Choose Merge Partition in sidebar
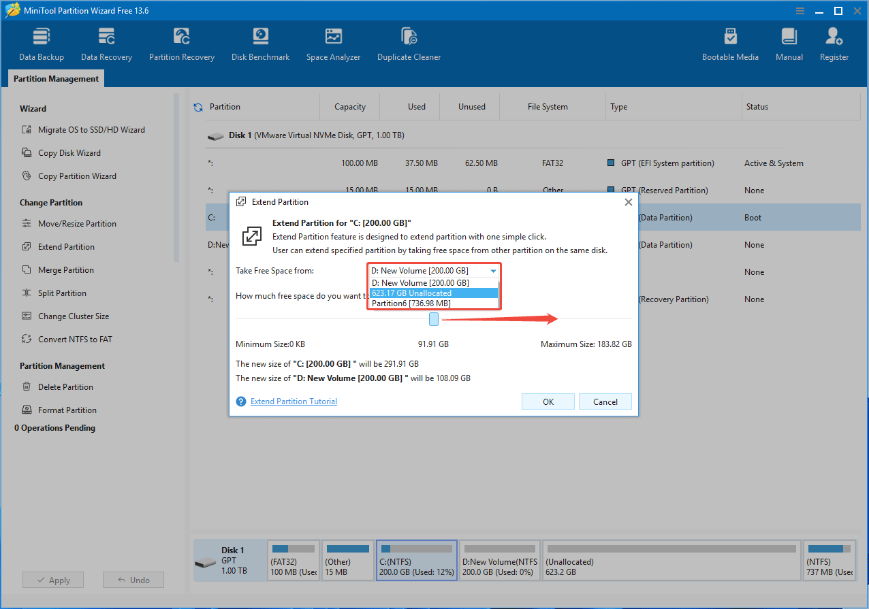Image resolution: width=869 pixels, height=609 pixels. [x=58, y=270]
